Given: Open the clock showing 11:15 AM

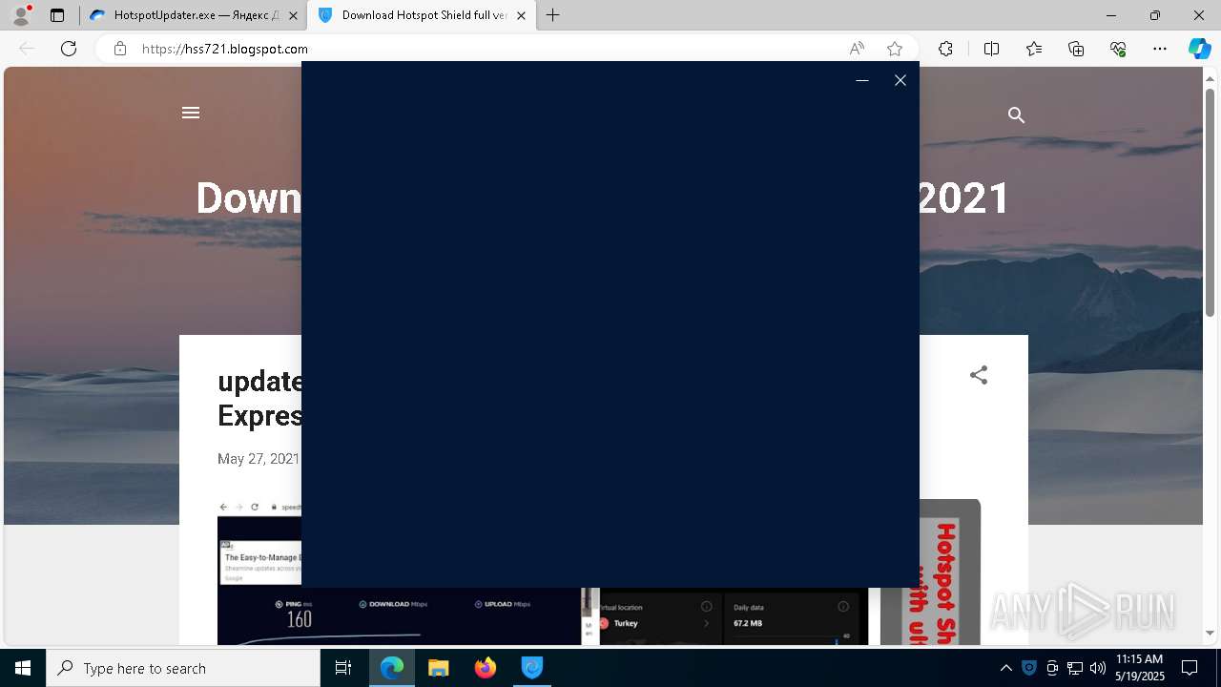Looking at the screenshot, I should 1140,668.
